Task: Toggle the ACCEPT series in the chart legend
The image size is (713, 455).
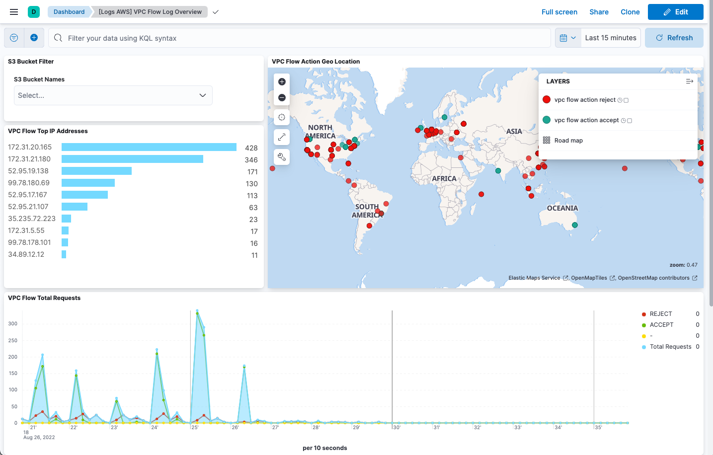Action: click(661, 324)
